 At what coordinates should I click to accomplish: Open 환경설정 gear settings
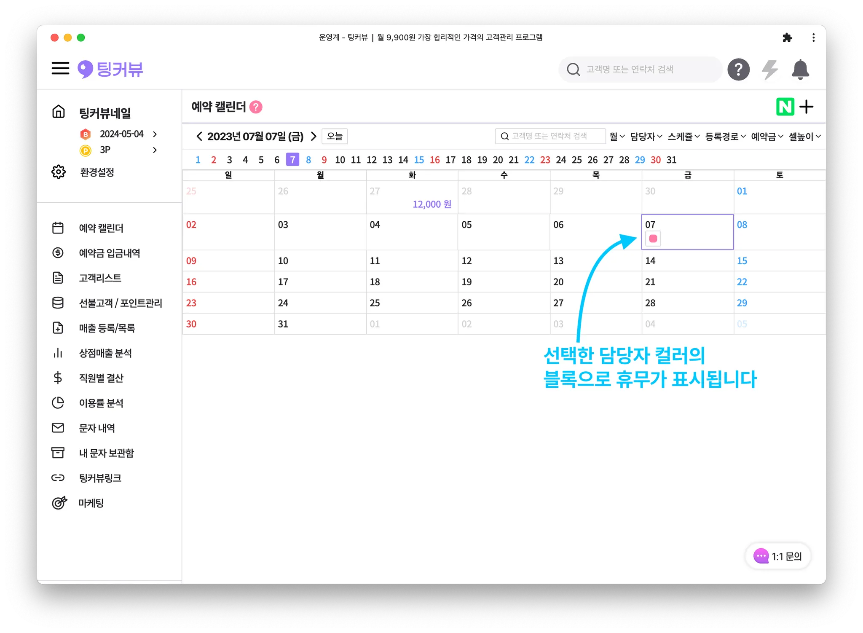97,172
